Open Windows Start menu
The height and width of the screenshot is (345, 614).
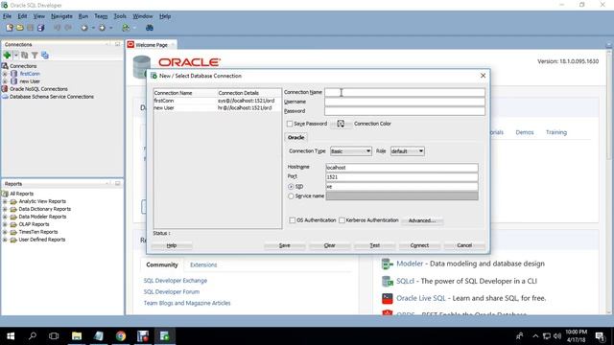pyautogui.click(x=11, y=336)
